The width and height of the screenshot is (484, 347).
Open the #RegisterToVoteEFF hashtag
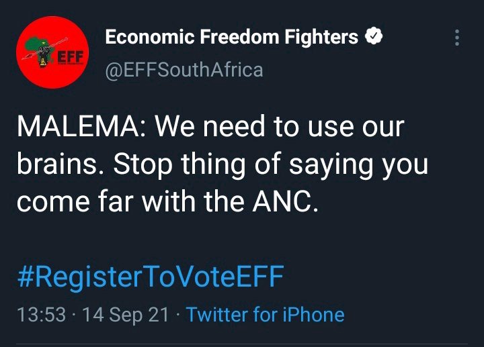click(151, 277)
